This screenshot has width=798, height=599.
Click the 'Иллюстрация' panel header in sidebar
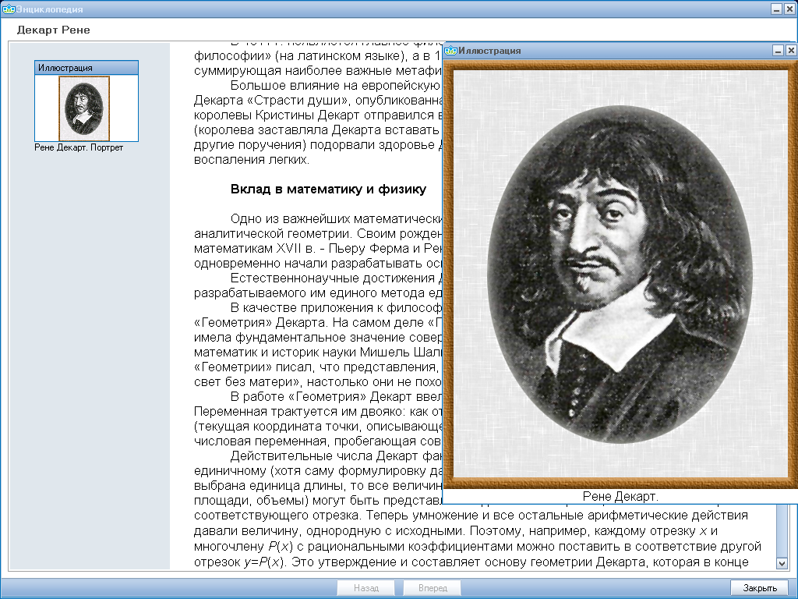[87, 68]
